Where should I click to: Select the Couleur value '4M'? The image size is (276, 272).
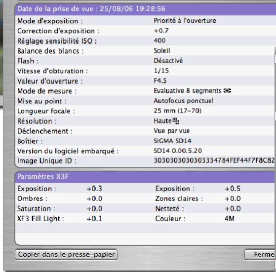(230, 219)
